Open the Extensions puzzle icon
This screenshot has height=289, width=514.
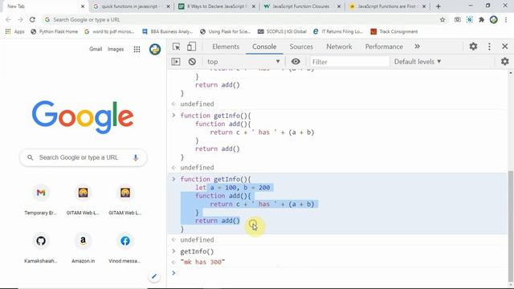pos(481,19)
